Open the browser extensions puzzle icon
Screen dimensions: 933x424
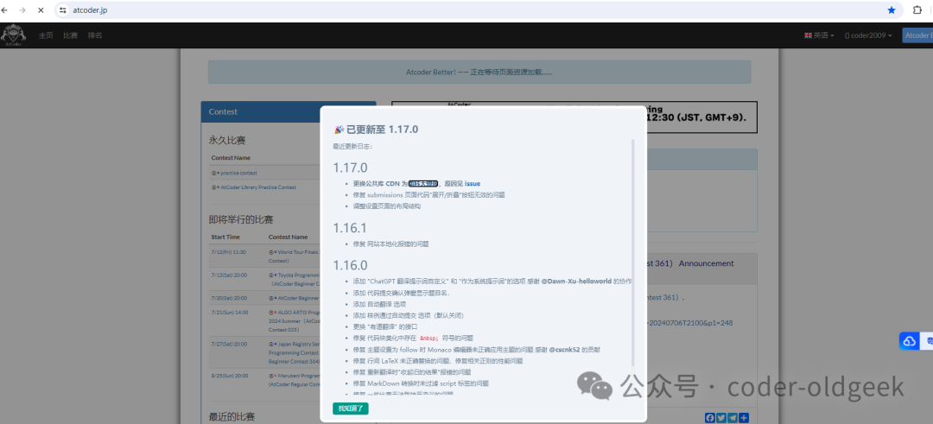(x=917, y=10)
